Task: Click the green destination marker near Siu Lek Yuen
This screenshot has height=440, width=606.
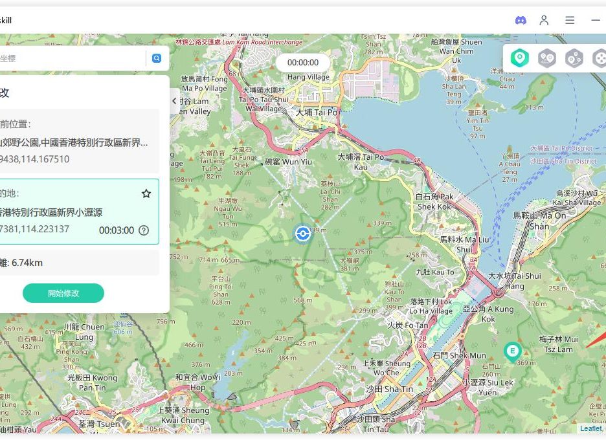Action: [x=512, y=351]
